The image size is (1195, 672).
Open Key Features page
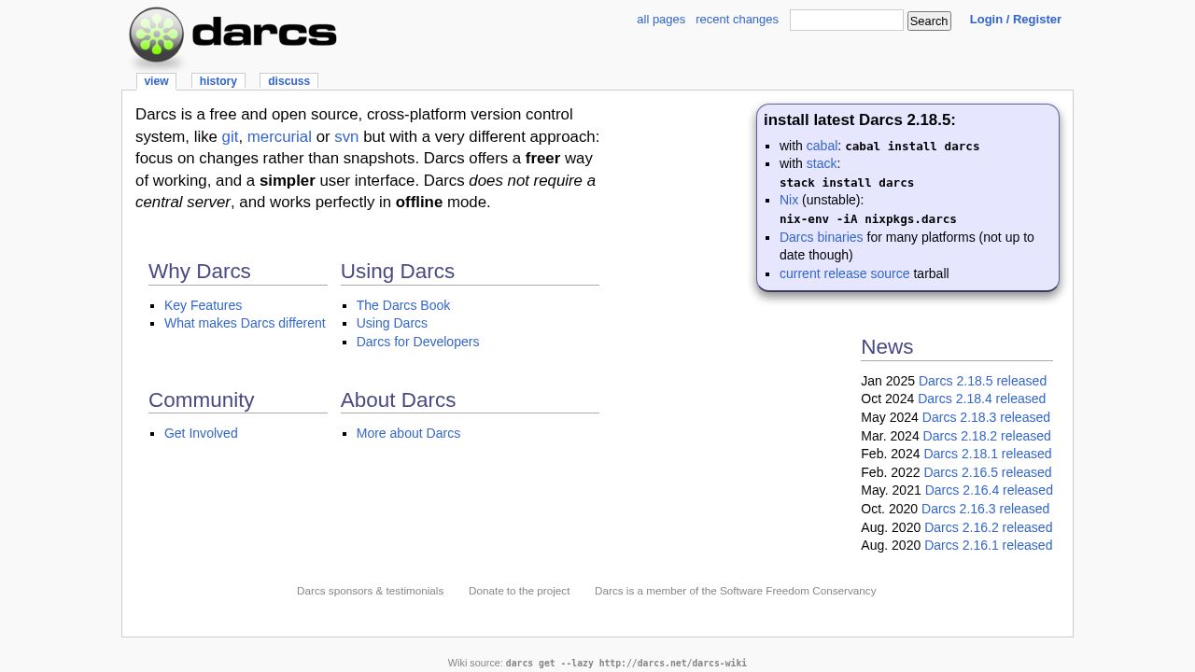[x=203, y=305]
